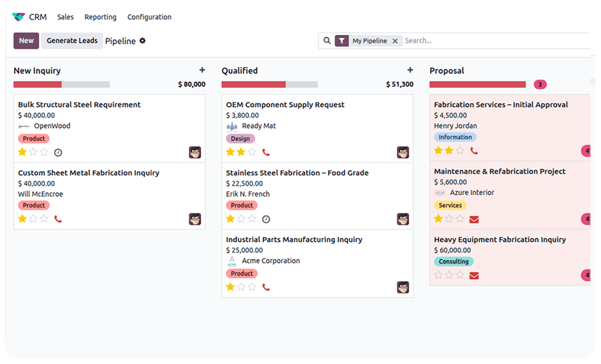This screenshot has height=364, width=601.
Task: Click the Generate Leads button
Action: point(72,41)
